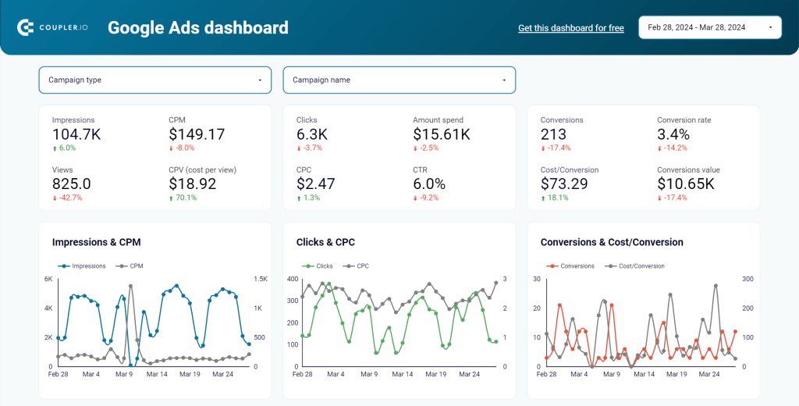Click the CPM value $149.17

196,134
